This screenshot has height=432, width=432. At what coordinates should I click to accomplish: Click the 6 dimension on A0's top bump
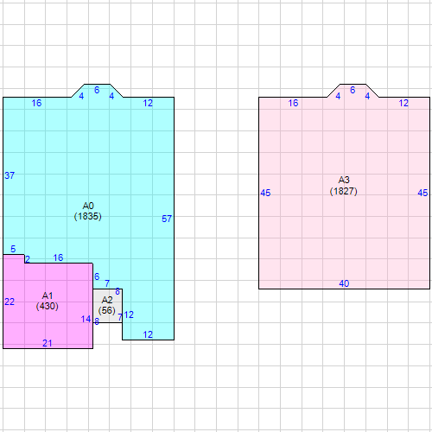97,90
